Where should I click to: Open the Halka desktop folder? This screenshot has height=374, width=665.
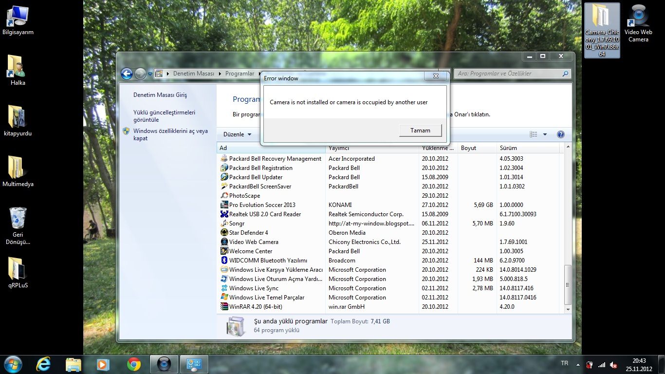[x=18, y=71]
